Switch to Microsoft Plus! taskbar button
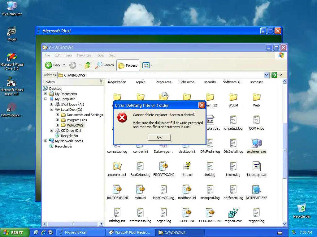Image resolution: width=317 pixels, height=237 pixels. 80,232
